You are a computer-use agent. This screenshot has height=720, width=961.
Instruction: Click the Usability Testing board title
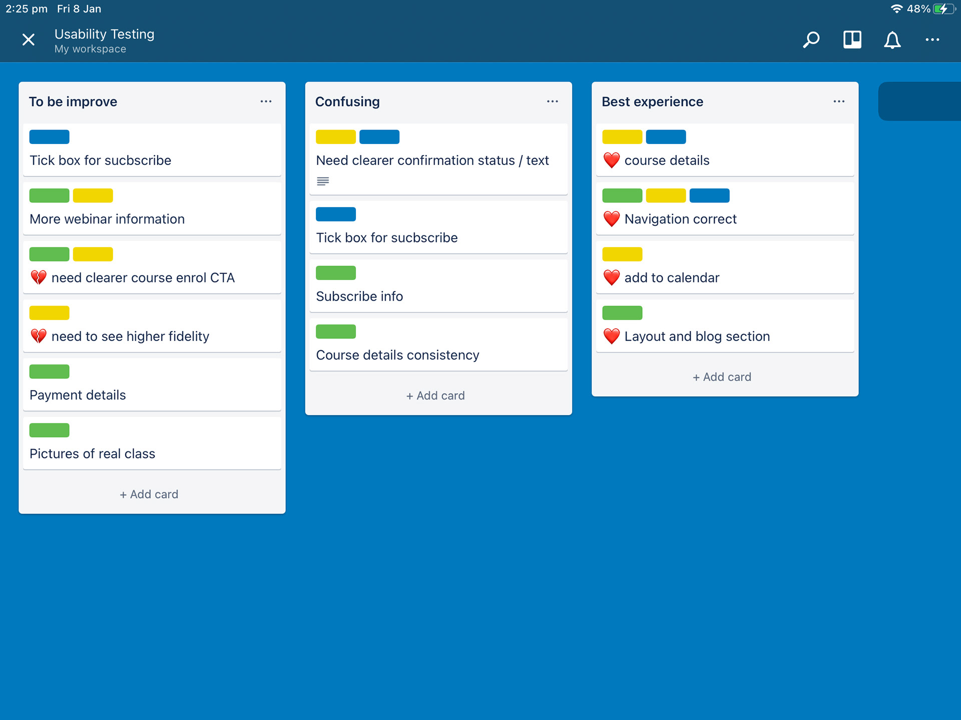[x=104, y=34]
